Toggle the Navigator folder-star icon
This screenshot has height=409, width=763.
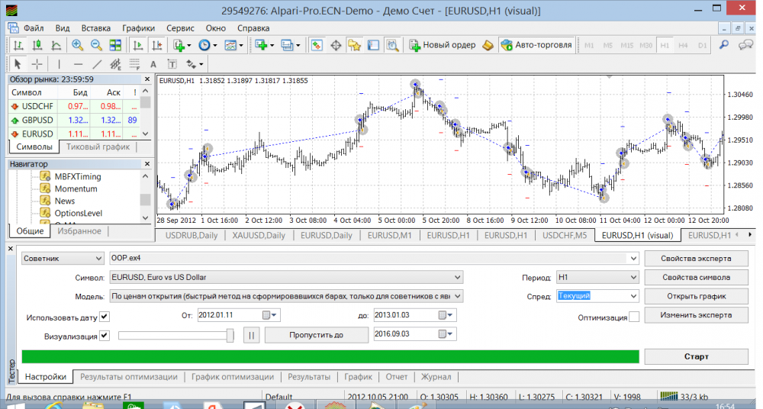tap(354, 45)
